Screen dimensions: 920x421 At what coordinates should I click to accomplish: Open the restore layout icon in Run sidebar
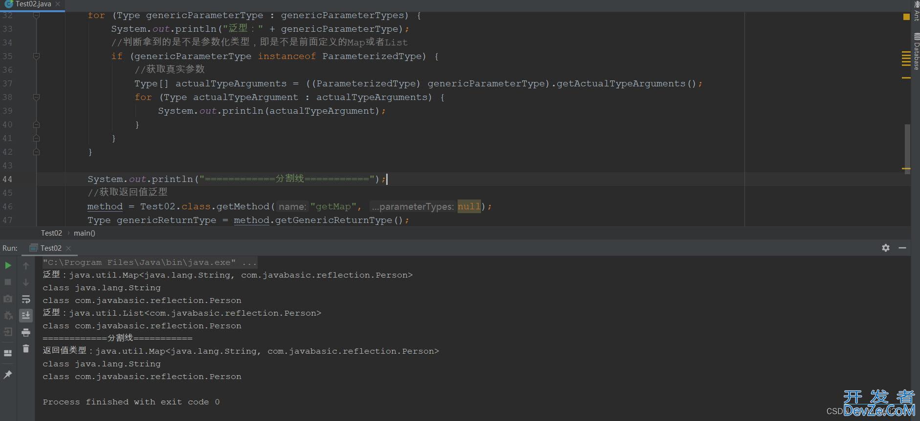(8, 353)
